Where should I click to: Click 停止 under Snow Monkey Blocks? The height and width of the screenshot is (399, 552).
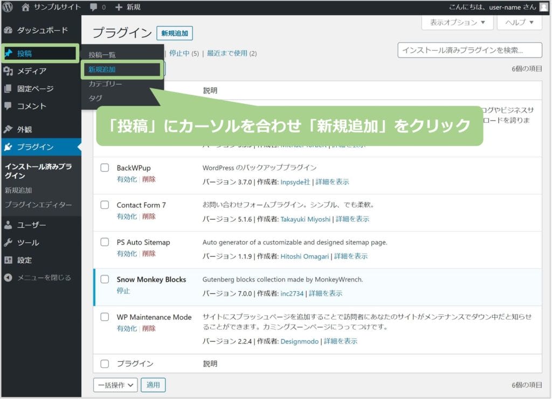click(123, 291)
